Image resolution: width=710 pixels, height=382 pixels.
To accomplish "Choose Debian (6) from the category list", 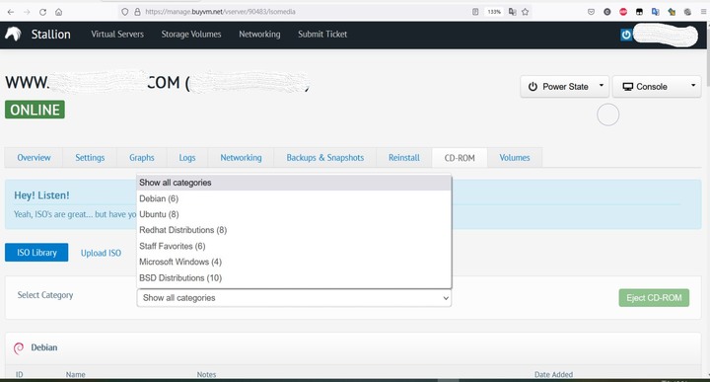I will click(x=294, y=198).
